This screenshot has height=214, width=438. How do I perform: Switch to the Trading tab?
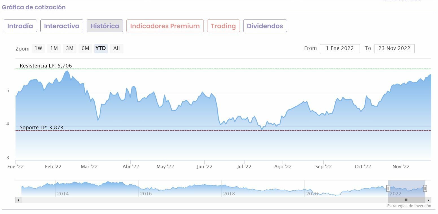[x=223, y=26]
